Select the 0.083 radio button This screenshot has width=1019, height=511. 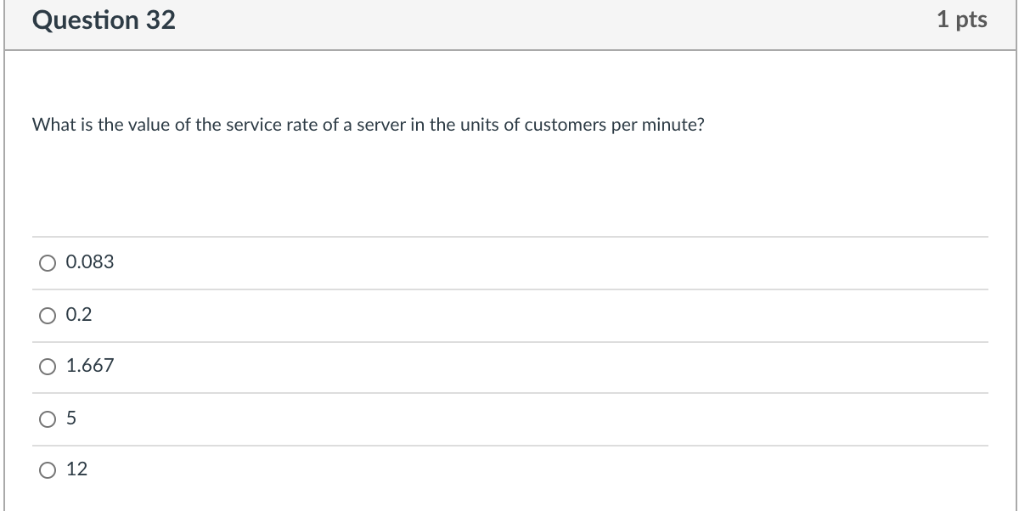click(47, 263)
